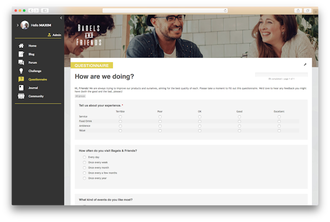
Task: Open the Journal menu item
Action: (x=33, y=88)
